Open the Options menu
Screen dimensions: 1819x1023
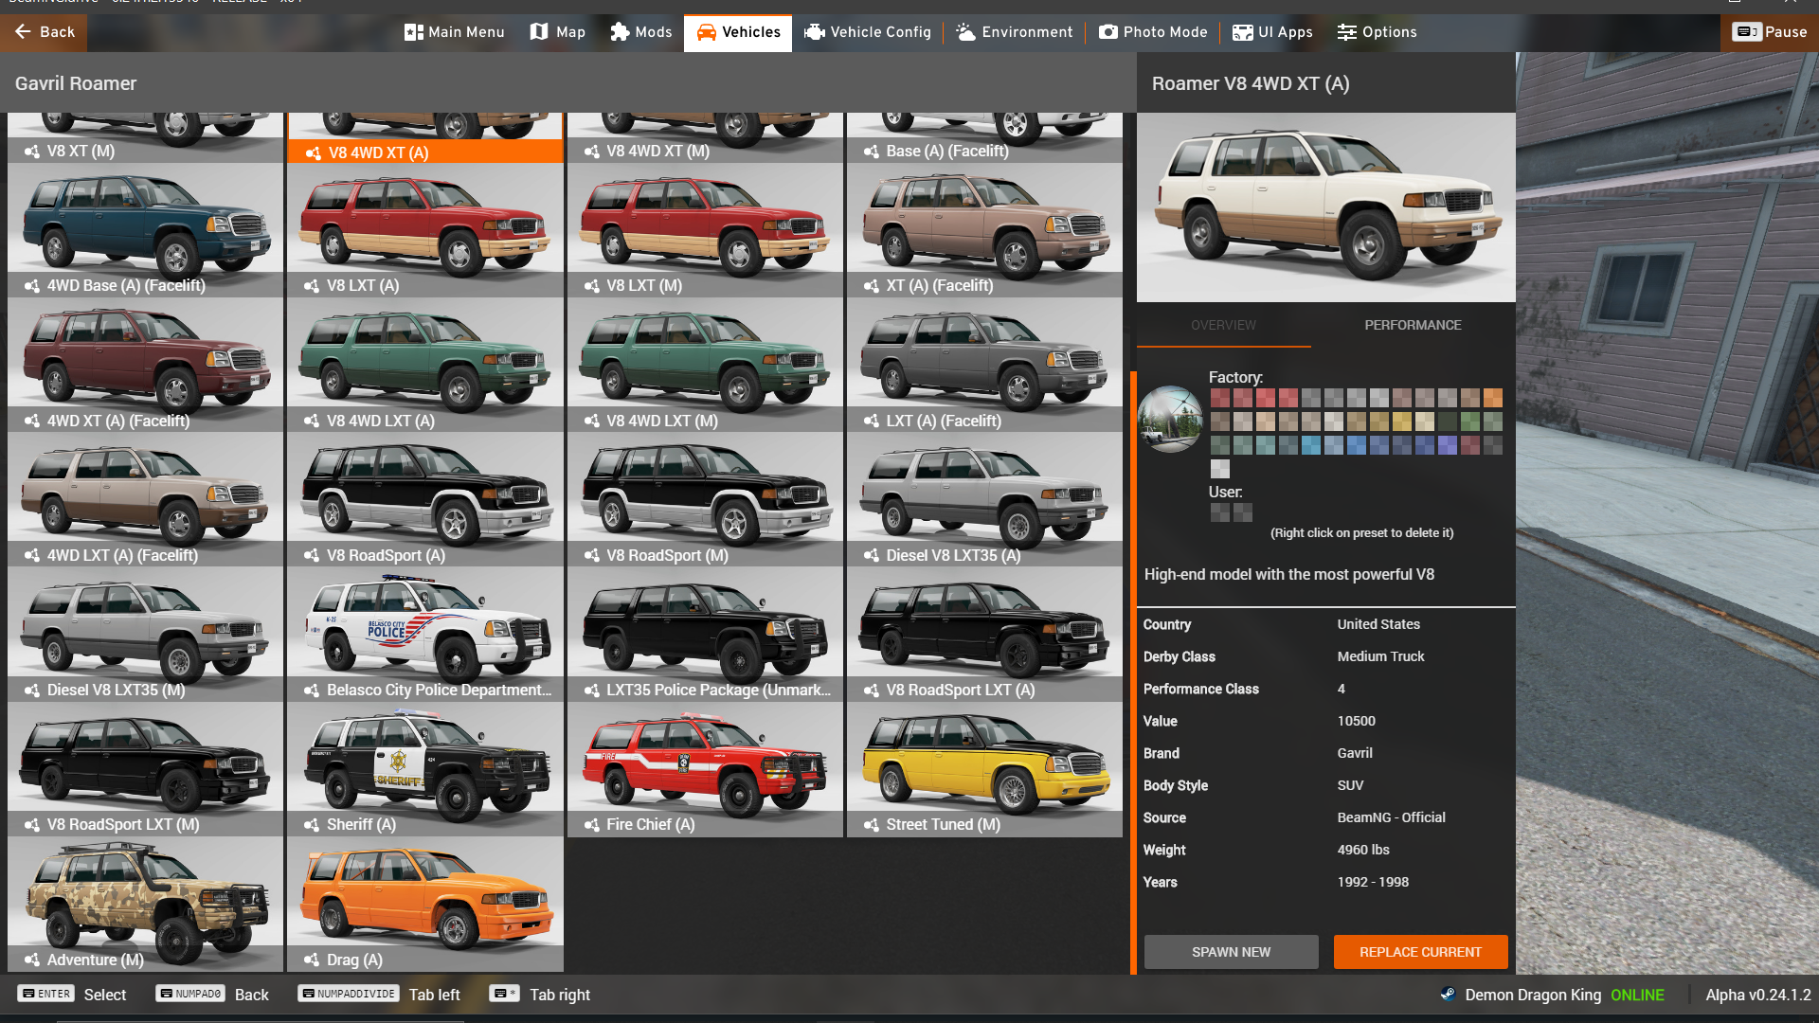pos(1377,32)
